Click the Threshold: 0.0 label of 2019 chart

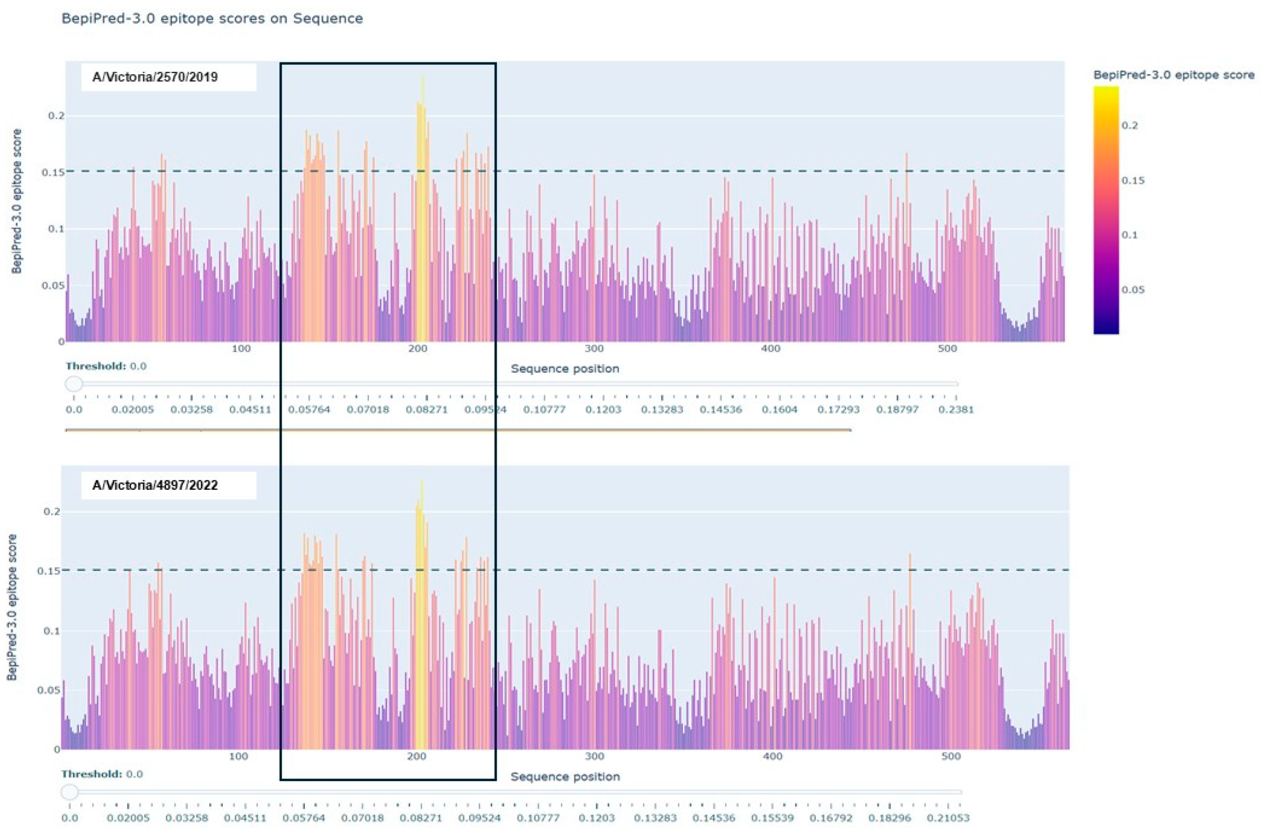tap(106, 366)
